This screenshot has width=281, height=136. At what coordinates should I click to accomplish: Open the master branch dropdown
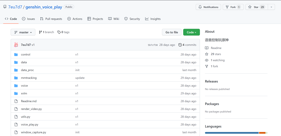coord(23,32)
